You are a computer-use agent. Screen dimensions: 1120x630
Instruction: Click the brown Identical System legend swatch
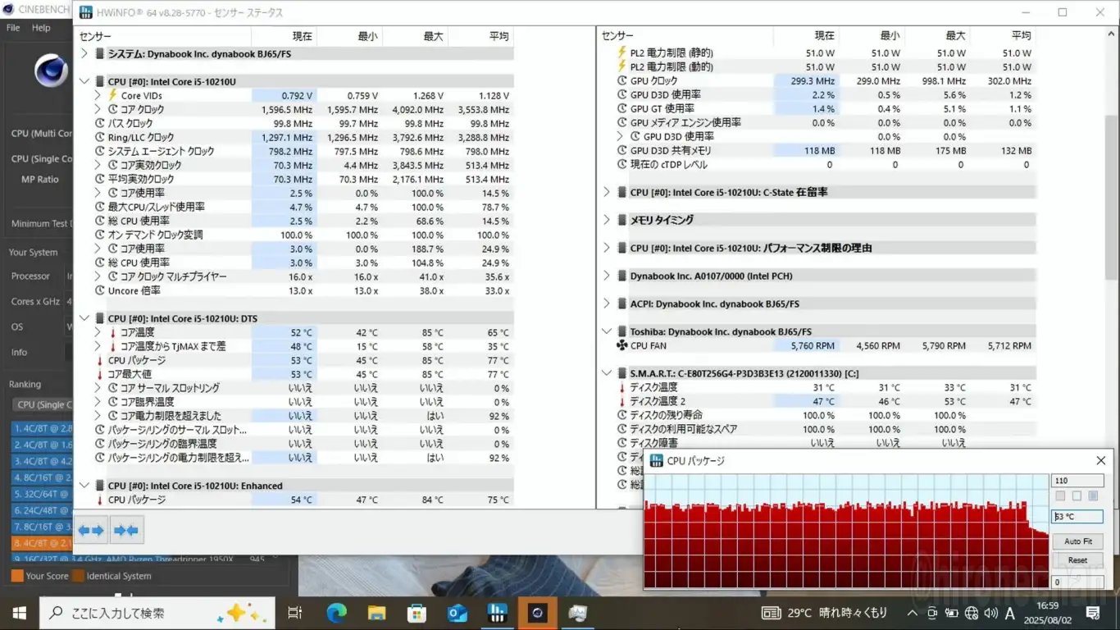point(78,576)
